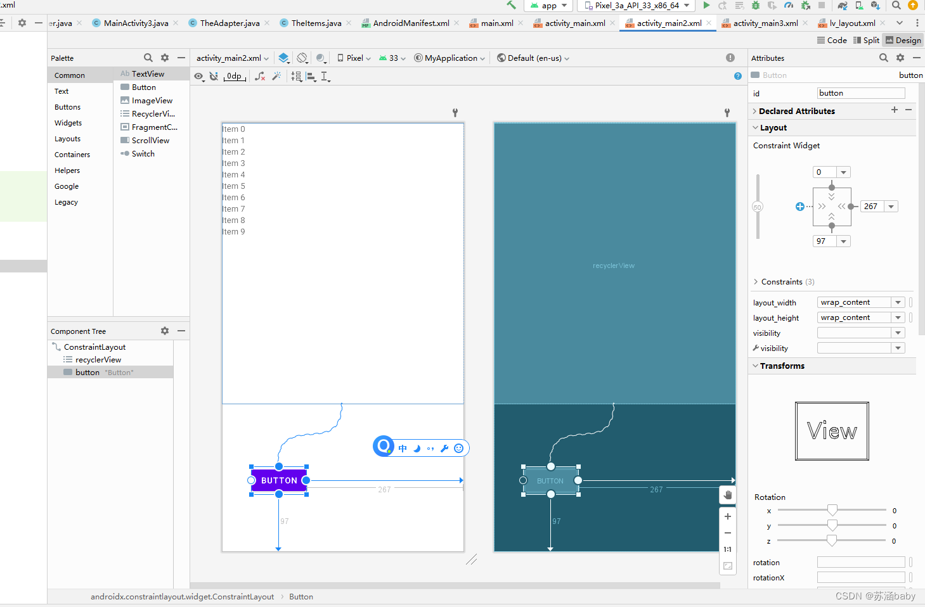Click the Default Margins 0dp control
The width and height of the screenshot is (925, 607).
235,76
